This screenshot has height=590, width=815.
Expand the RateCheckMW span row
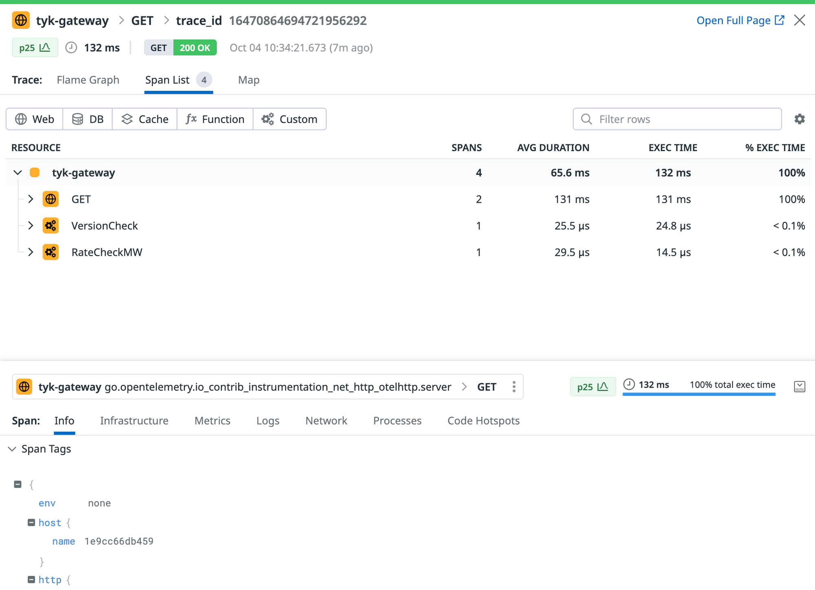31,252
